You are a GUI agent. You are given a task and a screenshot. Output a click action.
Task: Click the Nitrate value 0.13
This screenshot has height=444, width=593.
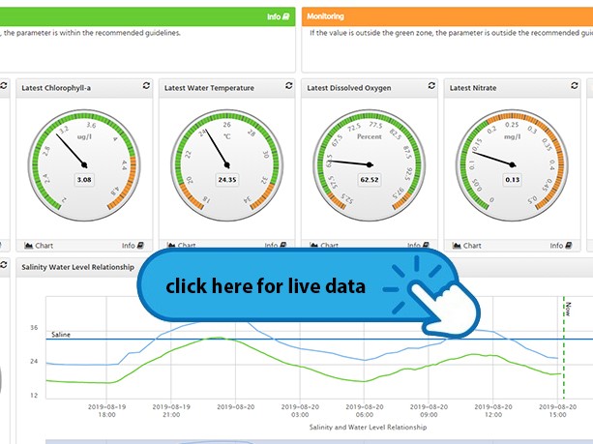(x=513, y=180)
